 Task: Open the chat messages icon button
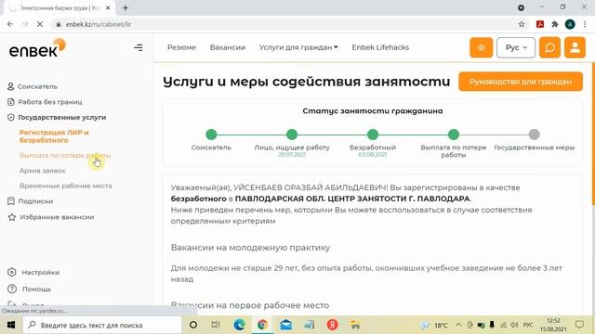pyautogui.click(x=549, y=47)
